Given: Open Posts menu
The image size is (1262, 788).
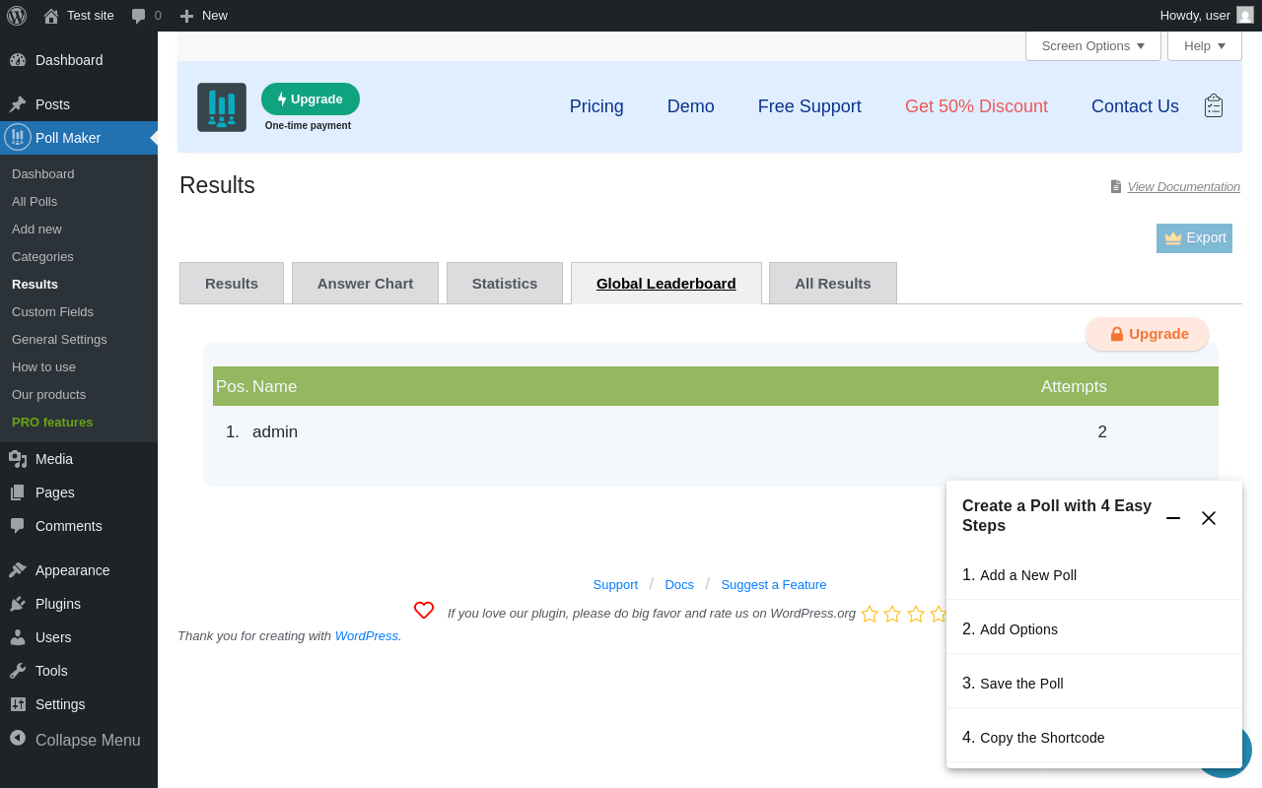Looking at the screenshot, I should (x=79, y=104).
